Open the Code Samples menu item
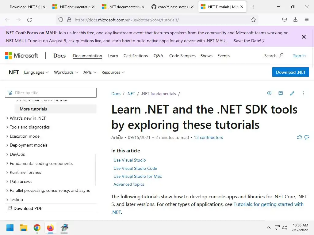The height and width of the screenshot is (235, 314). pyautogui.click(x=182, y=56)
